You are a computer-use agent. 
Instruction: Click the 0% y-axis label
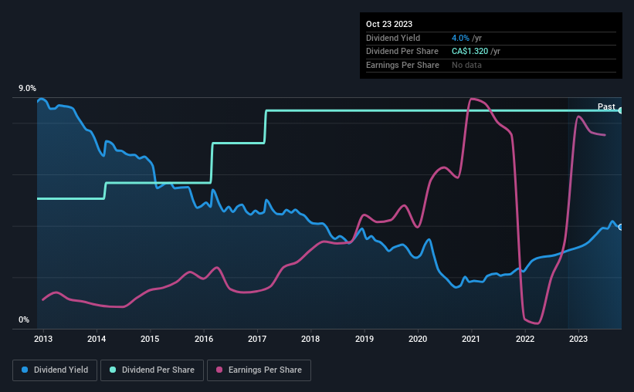[x=24, y=319]
